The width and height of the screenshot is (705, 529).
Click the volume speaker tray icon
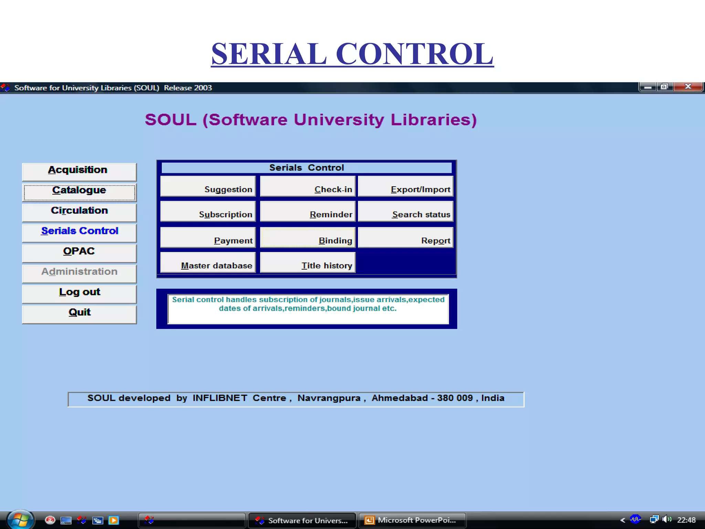[667, 519]
